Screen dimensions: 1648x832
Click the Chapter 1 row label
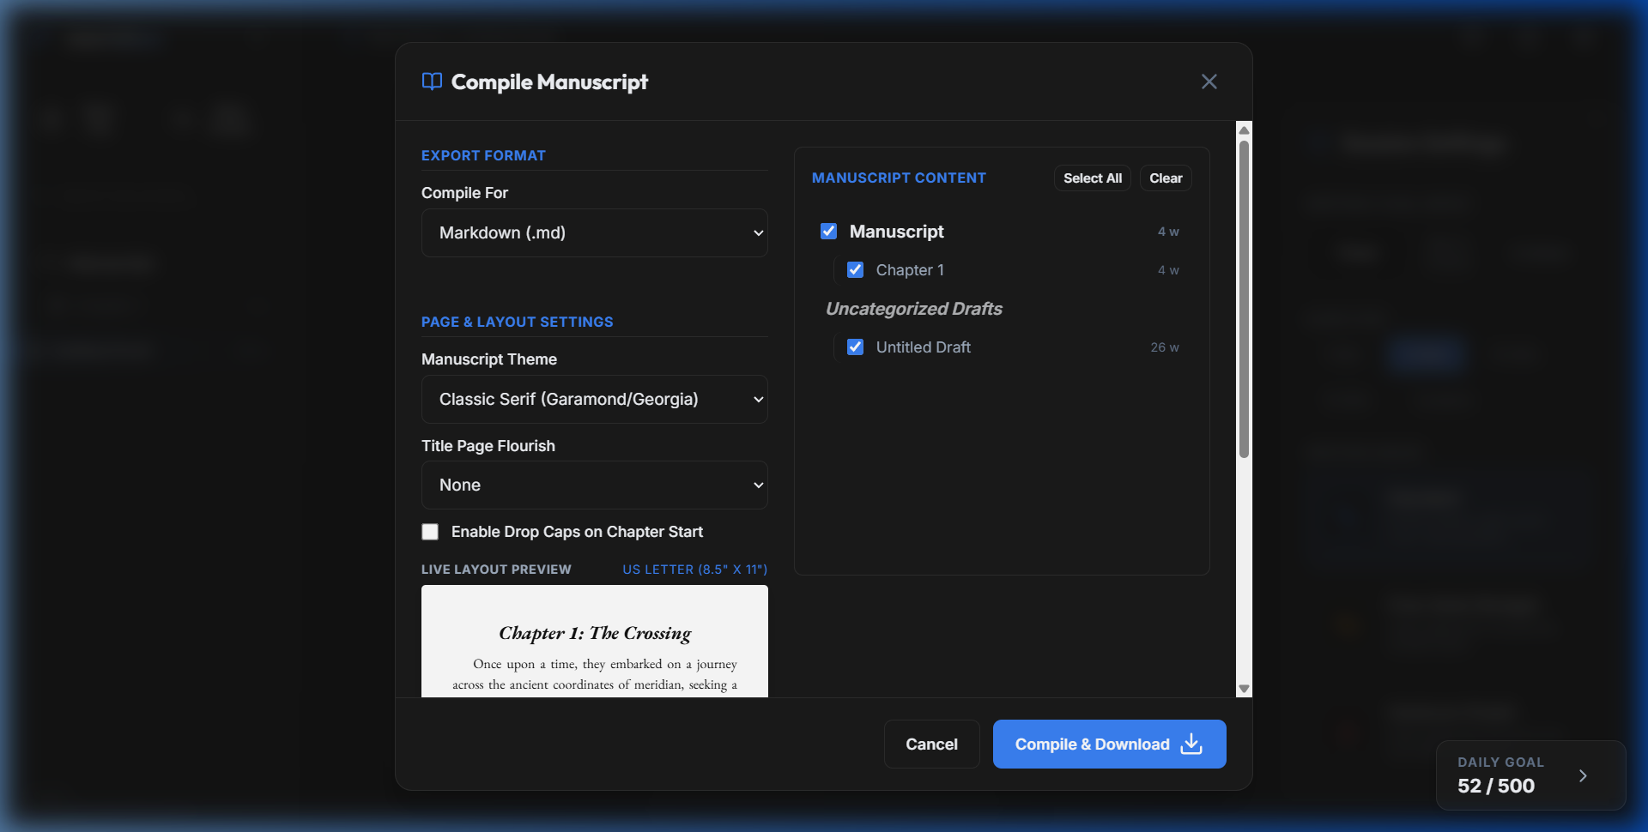point(910,270)
